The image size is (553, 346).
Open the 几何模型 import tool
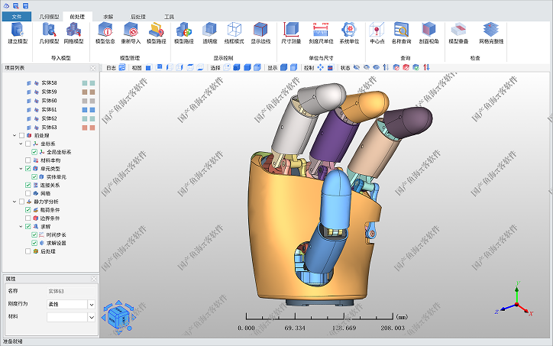(x=50, y=32)
